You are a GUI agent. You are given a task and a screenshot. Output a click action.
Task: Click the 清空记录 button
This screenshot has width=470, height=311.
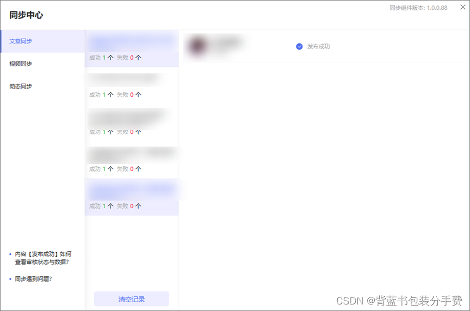132,299
